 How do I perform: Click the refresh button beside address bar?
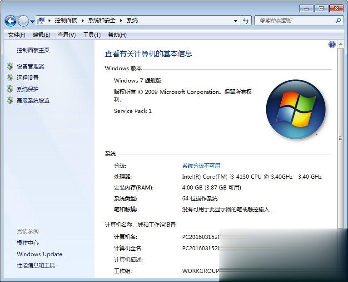point(246,21)
